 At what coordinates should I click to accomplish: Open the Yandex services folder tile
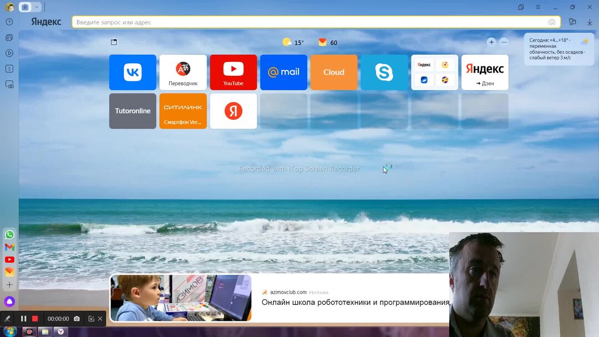434,72
